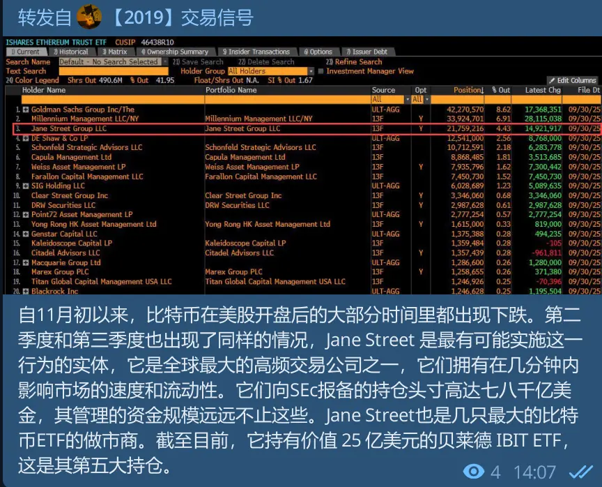The image size is (602, 487).
Task: Select the Weiss Asset Management LP holder
Action: (x=78, y=167)
